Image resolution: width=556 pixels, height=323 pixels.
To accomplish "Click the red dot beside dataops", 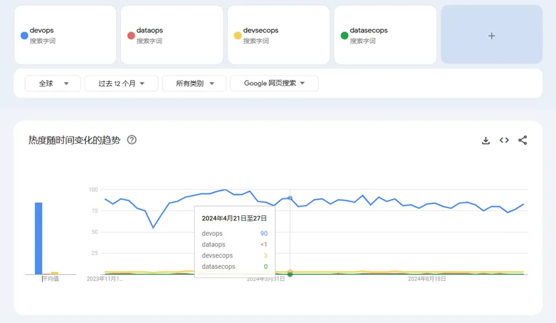I will (x=131, y=36).
